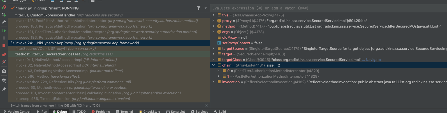
Task: Expand chain element 1 PostFilterAuthorizationMethodInterceptor
Action: tap(218, 76)
